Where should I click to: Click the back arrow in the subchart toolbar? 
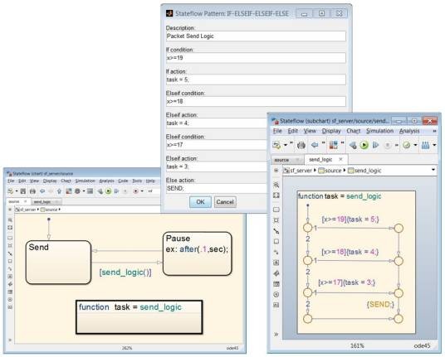pos(315,145)
